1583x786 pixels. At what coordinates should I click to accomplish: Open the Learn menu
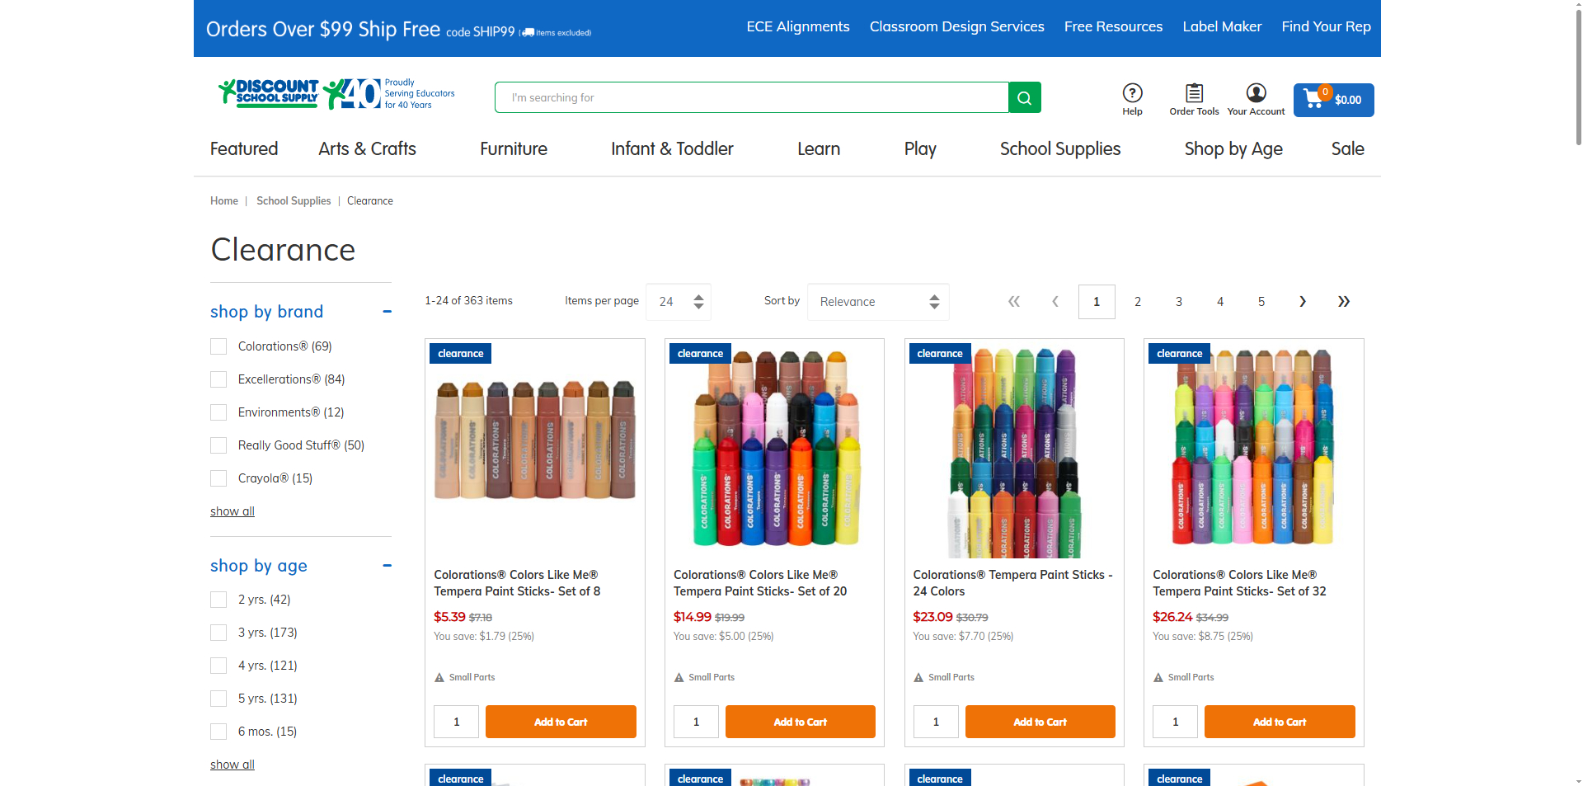(819, 149)
